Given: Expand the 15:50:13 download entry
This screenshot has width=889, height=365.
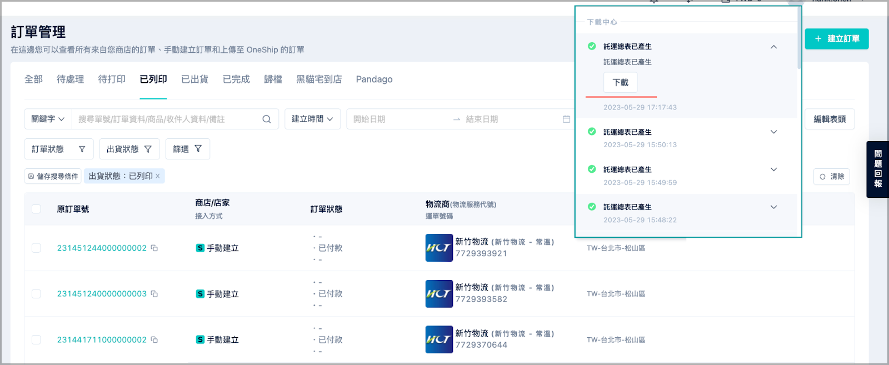Looking at the screenshot, I should tap(773, 132).
